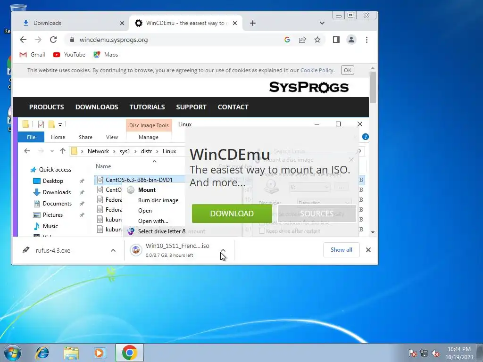Click the page vertical scrollbar thumb

(x=373, y=88)
